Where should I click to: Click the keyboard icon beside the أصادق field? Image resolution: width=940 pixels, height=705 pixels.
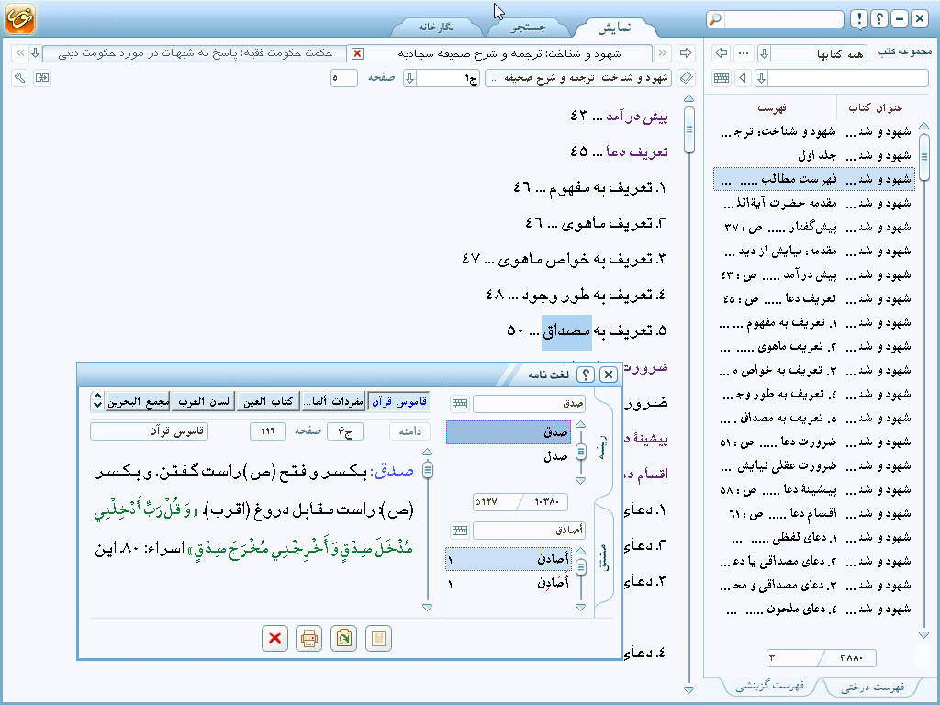pyautogui.click(x=459, y=531)
